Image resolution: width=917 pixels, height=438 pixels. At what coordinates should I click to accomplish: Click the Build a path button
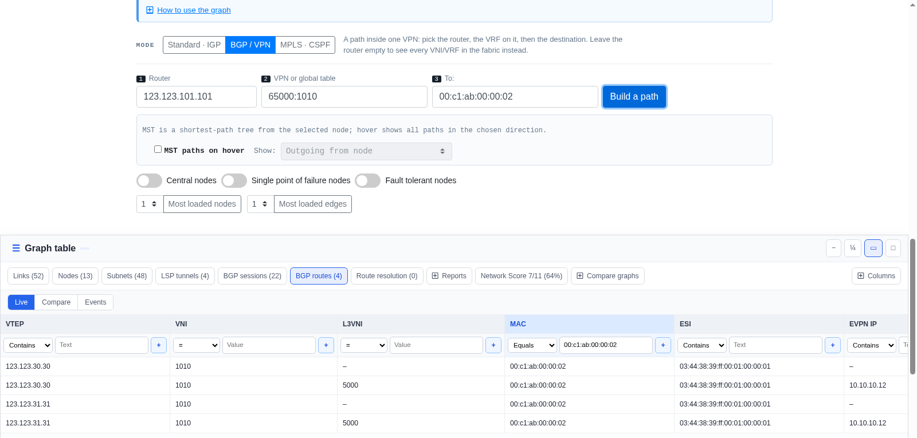(x=634, y=97)
